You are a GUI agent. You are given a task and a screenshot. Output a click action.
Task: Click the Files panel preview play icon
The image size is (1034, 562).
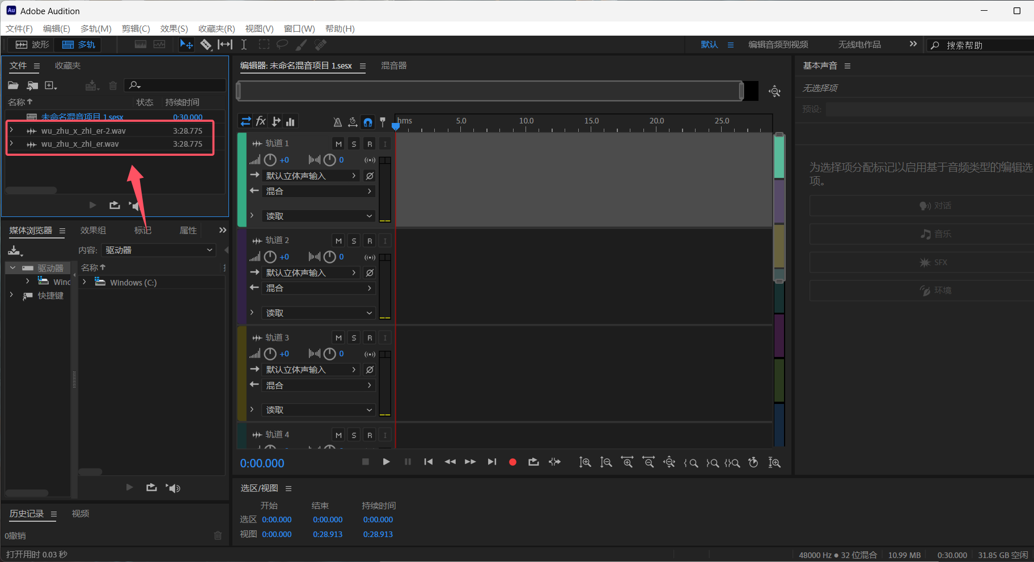coord(93,205)
